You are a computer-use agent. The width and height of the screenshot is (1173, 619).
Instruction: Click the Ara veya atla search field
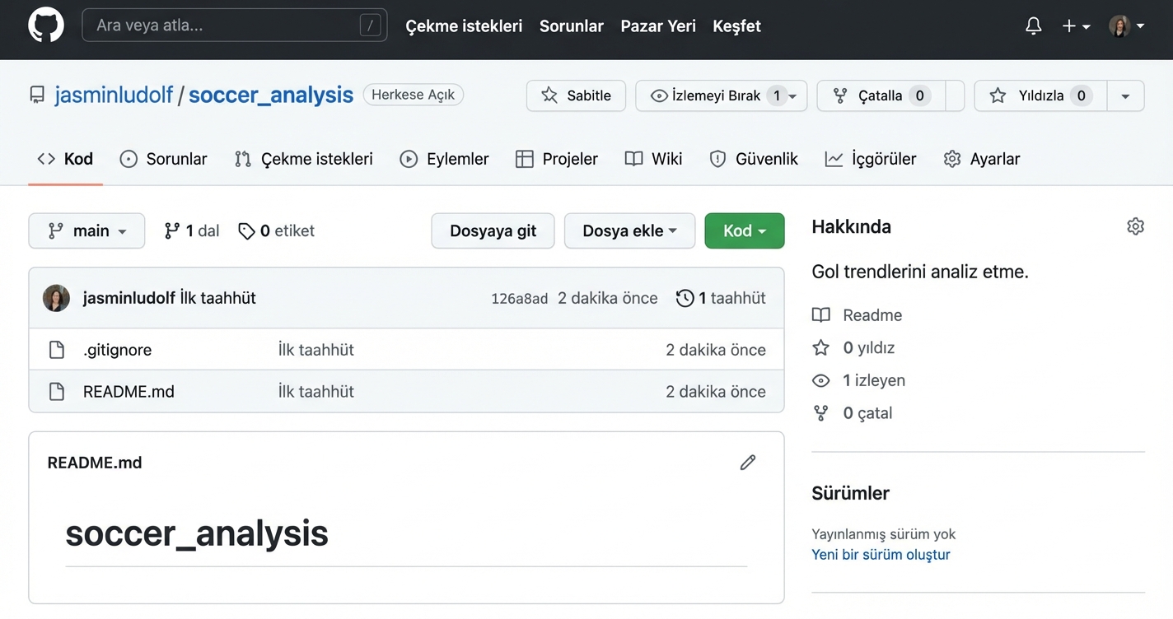point(222,26)
